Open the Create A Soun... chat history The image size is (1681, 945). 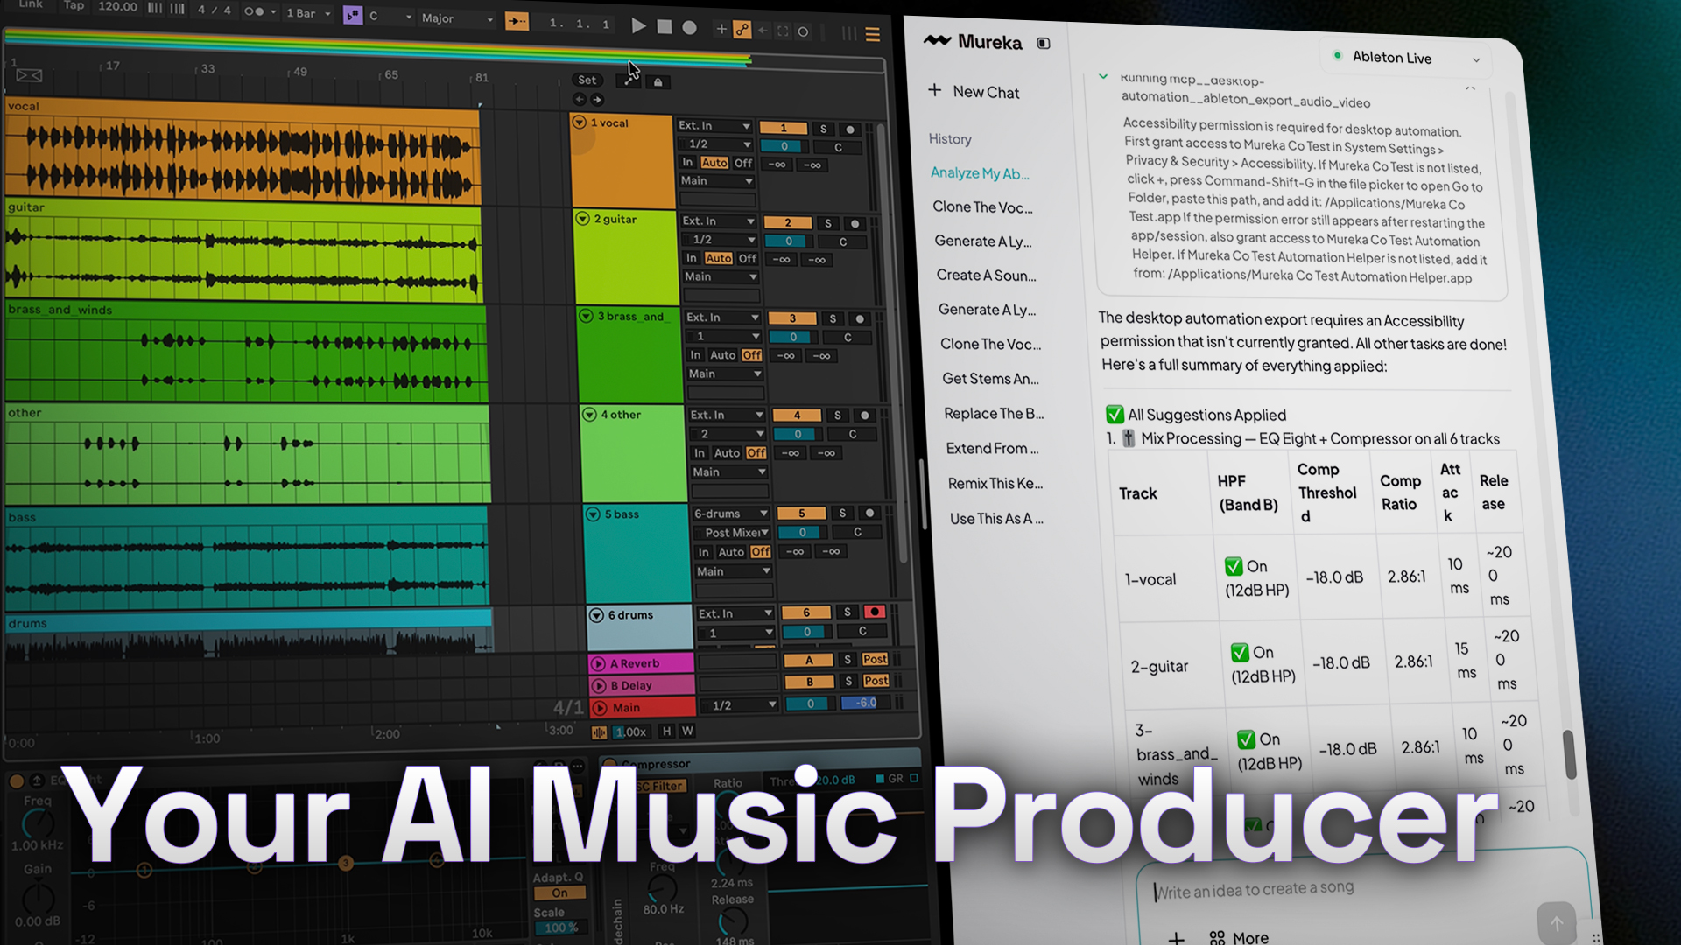(986, 276)
